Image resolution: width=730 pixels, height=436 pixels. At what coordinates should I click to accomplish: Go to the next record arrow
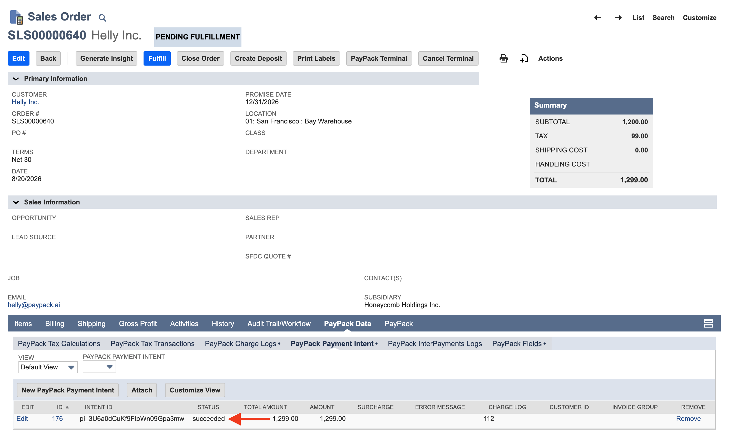pos(618,18)
